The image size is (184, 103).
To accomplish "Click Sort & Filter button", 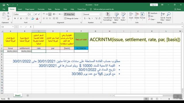I will pos(163,17).
